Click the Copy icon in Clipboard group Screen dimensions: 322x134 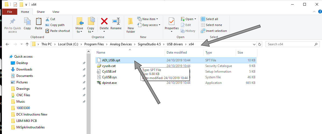(x=27, y=21)
